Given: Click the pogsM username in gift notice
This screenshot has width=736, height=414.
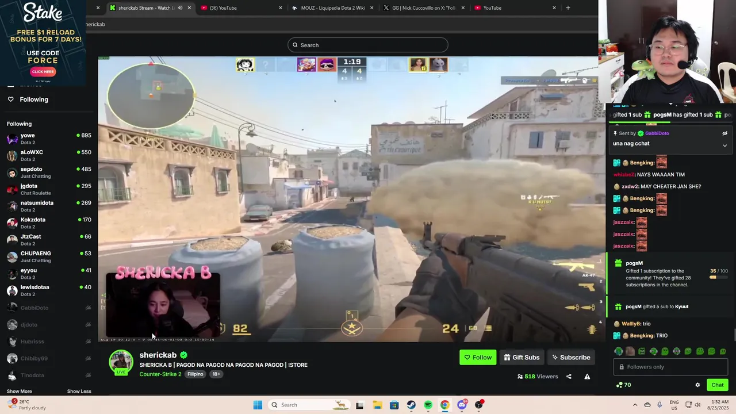Looking at the screenshot, I should tap(634, 263).
